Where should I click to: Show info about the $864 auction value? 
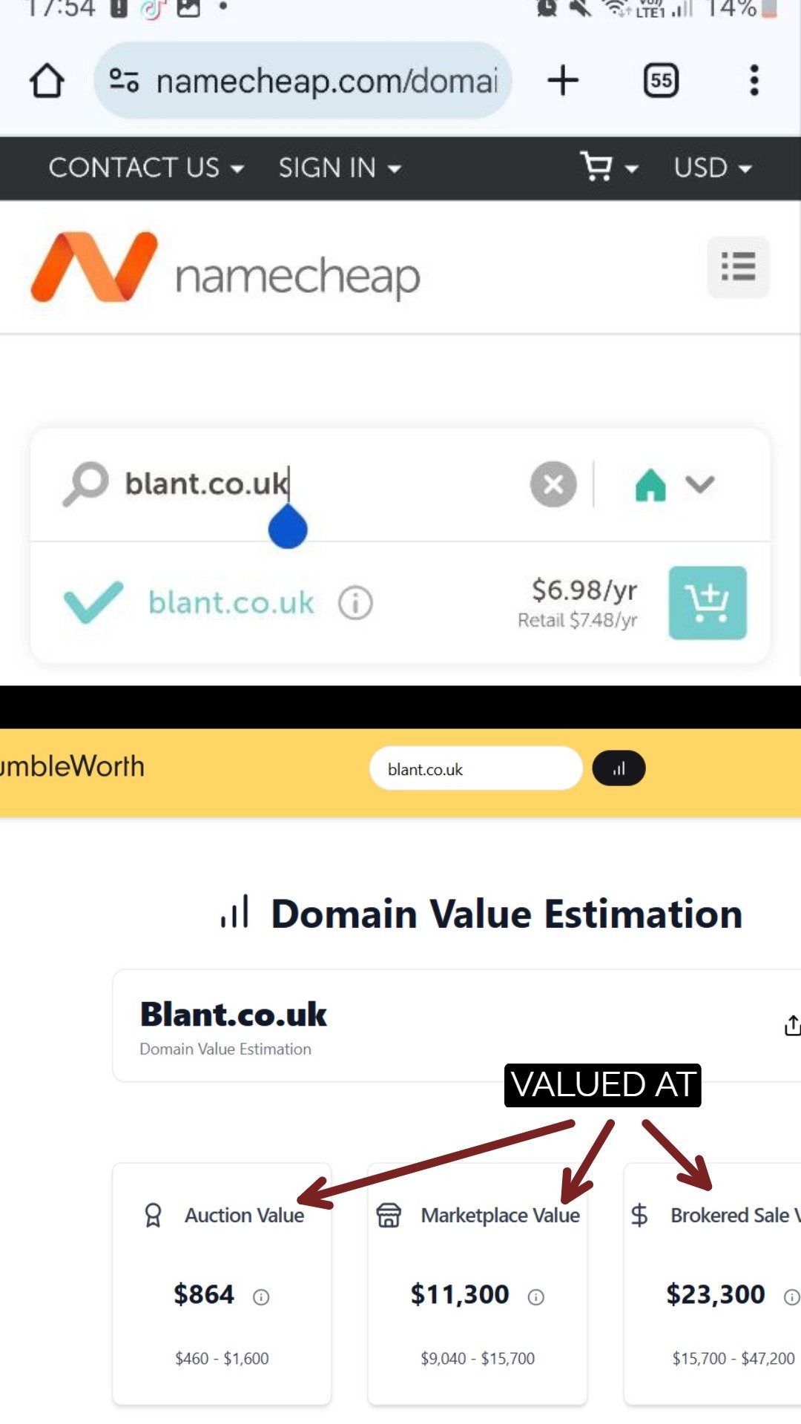tap(261, 1297)
